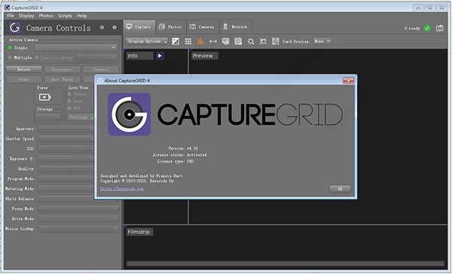Click the Connect button
The height and width of the screenshot is (274, 452).
click(101, 69)
